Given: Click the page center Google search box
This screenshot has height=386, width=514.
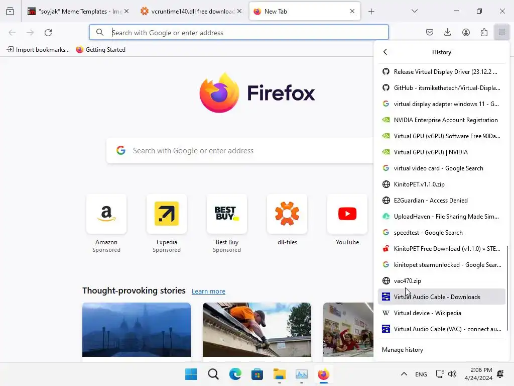Looking at the screenshot, I should tap(240, 151).
